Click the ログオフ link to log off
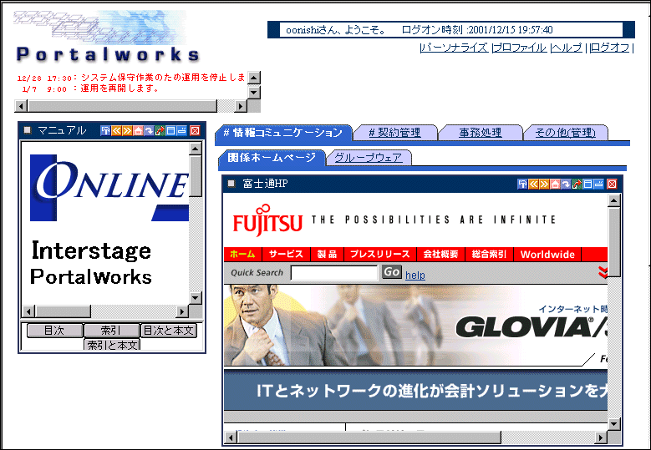This screenshot has height=450, width=651. 609,48
